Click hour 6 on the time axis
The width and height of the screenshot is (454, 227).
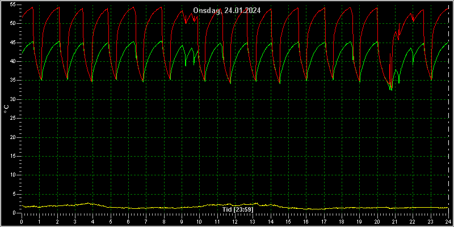tap(128, 221)
